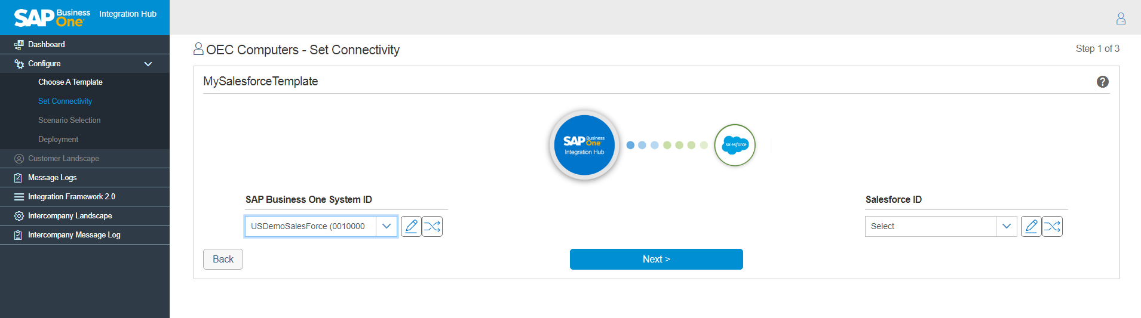Open Dashboard in the sidebar
The image size is (1141, 318).
(x=47, y=45)
